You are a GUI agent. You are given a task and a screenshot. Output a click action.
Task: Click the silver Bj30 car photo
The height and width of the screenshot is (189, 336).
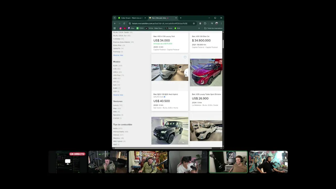pos(170,72)
